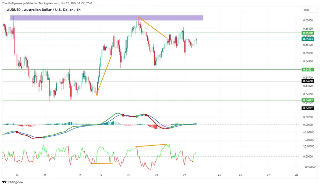The height and width of the screenshot is (186, 320).
Task: Click the 0.64900 axis price
Action: [x=308, y=61]
